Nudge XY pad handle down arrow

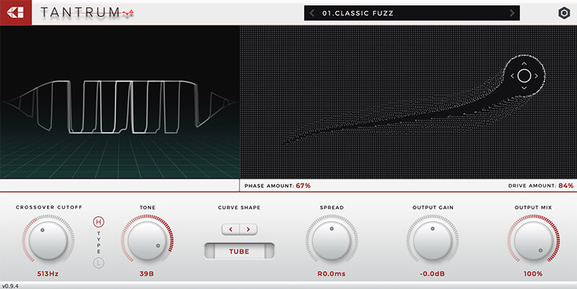(x=524, y=88)
